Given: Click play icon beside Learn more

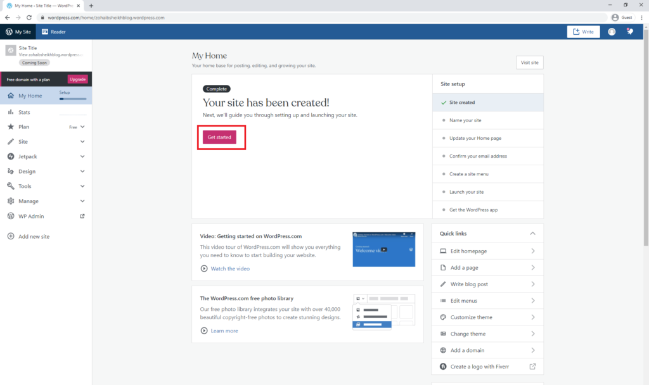Looking at the screenshot, I should 204,331.
